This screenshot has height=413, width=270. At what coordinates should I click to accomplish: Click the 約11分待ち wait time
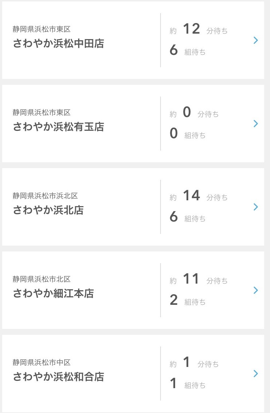pos(198,280)
